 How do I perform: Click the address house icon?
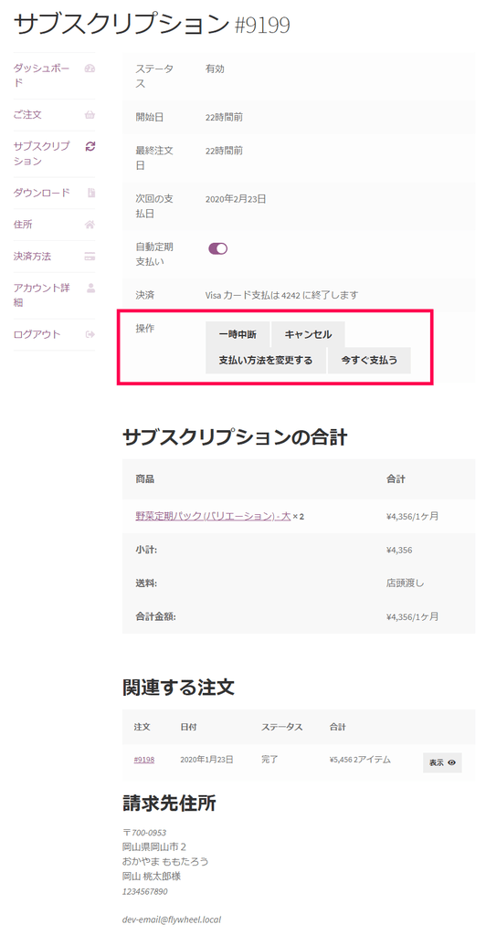[x=90, y=225]
